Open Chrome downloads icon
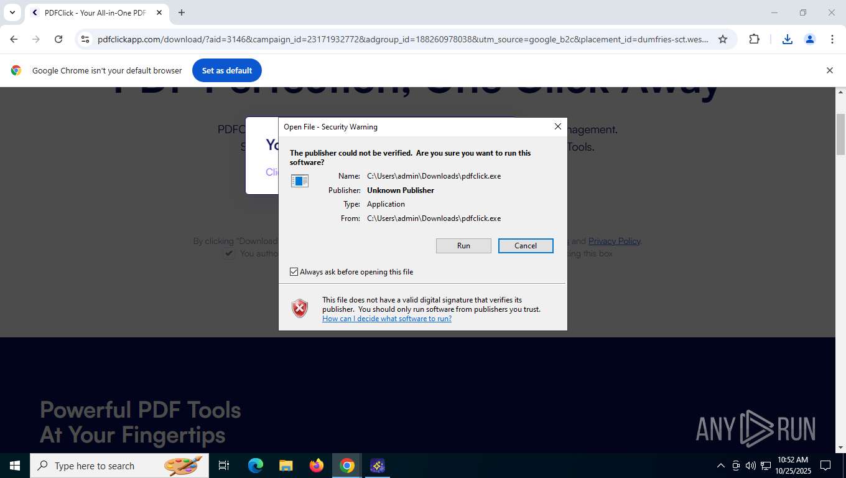Image resolution: width=846 pixels, height=478 pixels. [788, 39]
